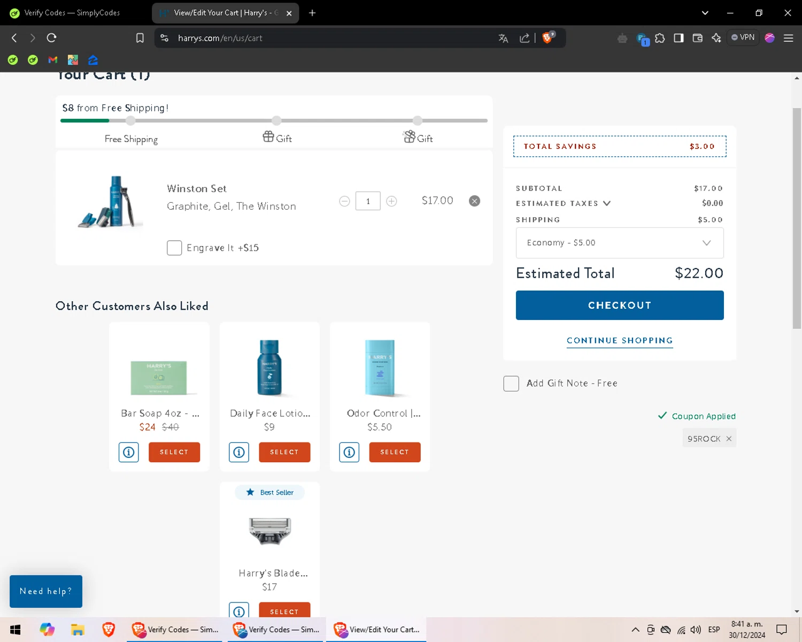Follow the Continue Shopping link
802x642 pixels.
620,341
